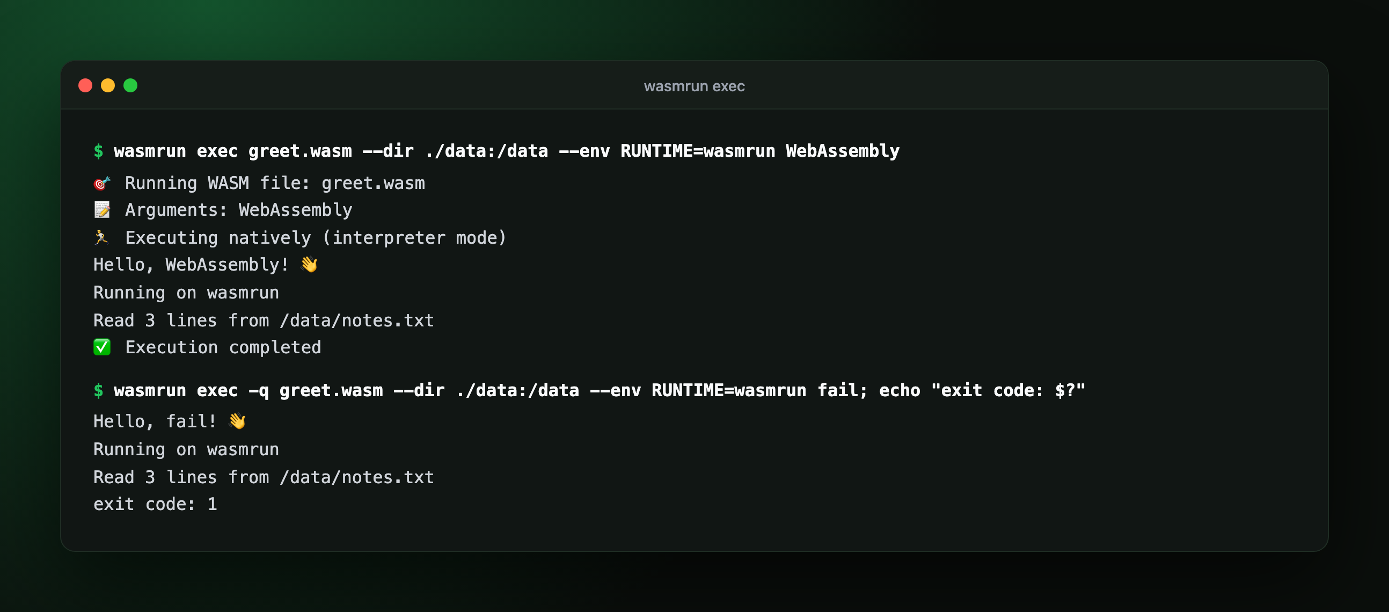Click the waving hand after Hello, WebAssembly!

(309, 264)
